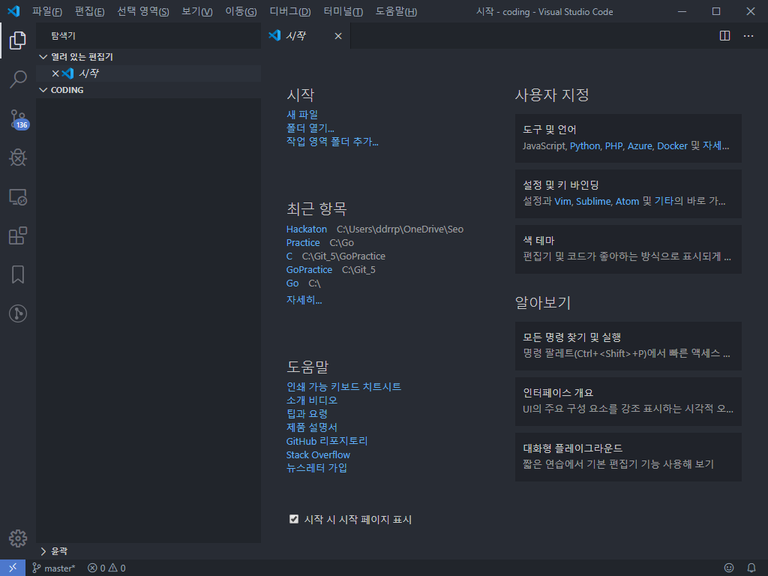Open the Manage gear icon
768x576 pixels.
click(x=18, y=538)
